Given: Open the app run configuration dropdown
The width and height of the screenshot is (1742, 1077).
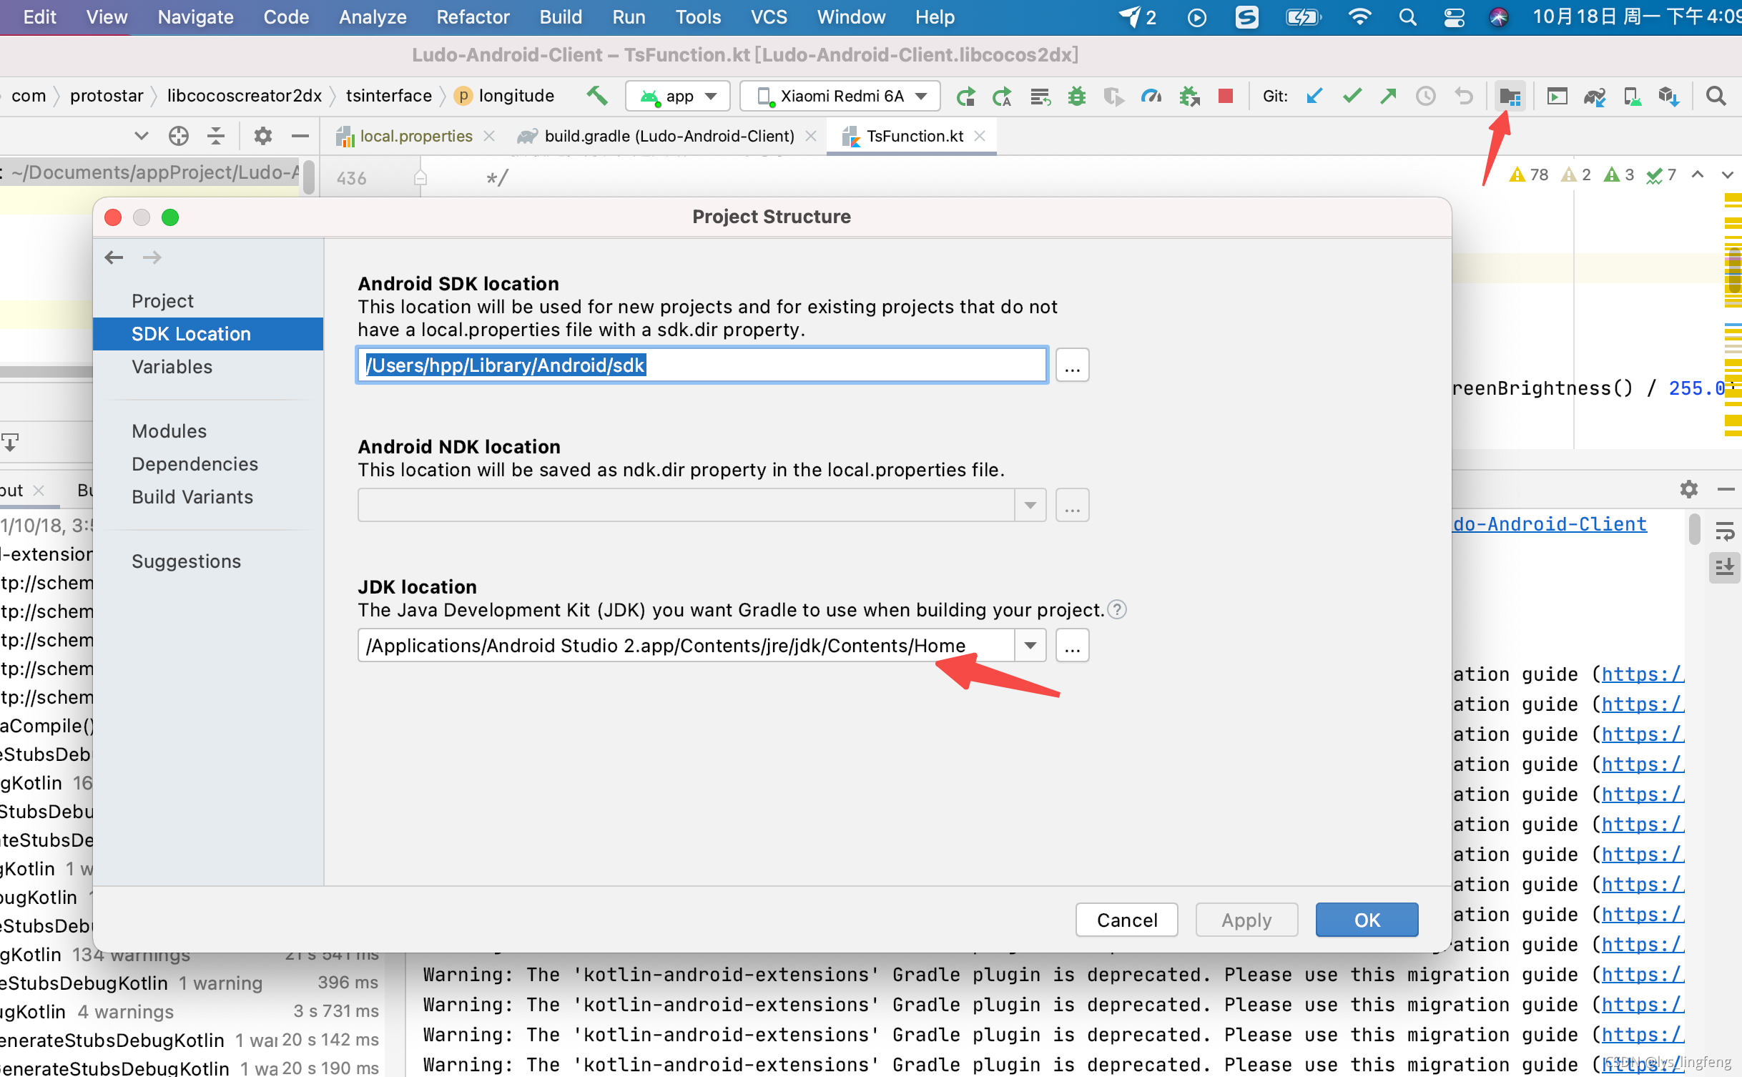Looking at the screenshot, I should 677,96.
